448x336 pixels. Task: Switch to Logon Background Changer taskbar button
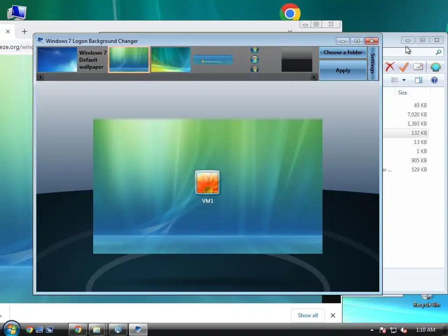point(138,330)
